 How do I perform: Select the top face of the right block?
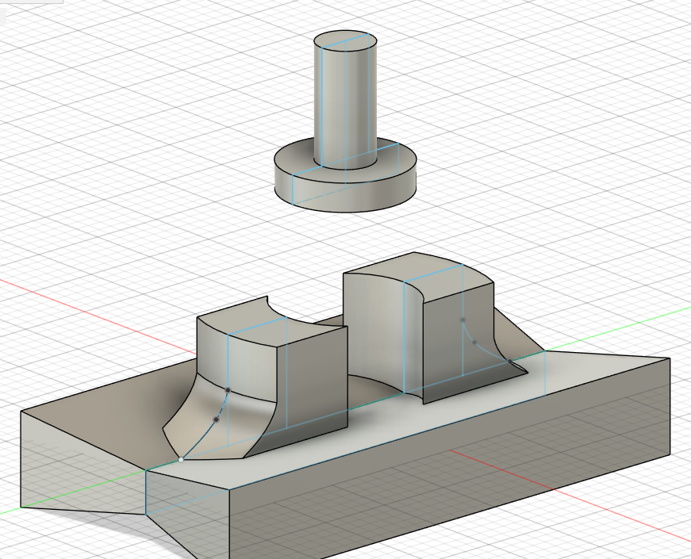413,268
